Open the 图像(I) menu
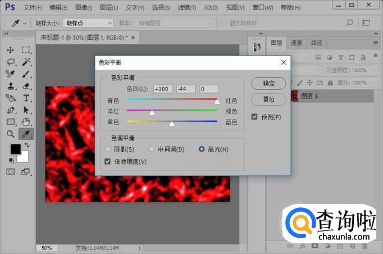 tap(84, 7)
